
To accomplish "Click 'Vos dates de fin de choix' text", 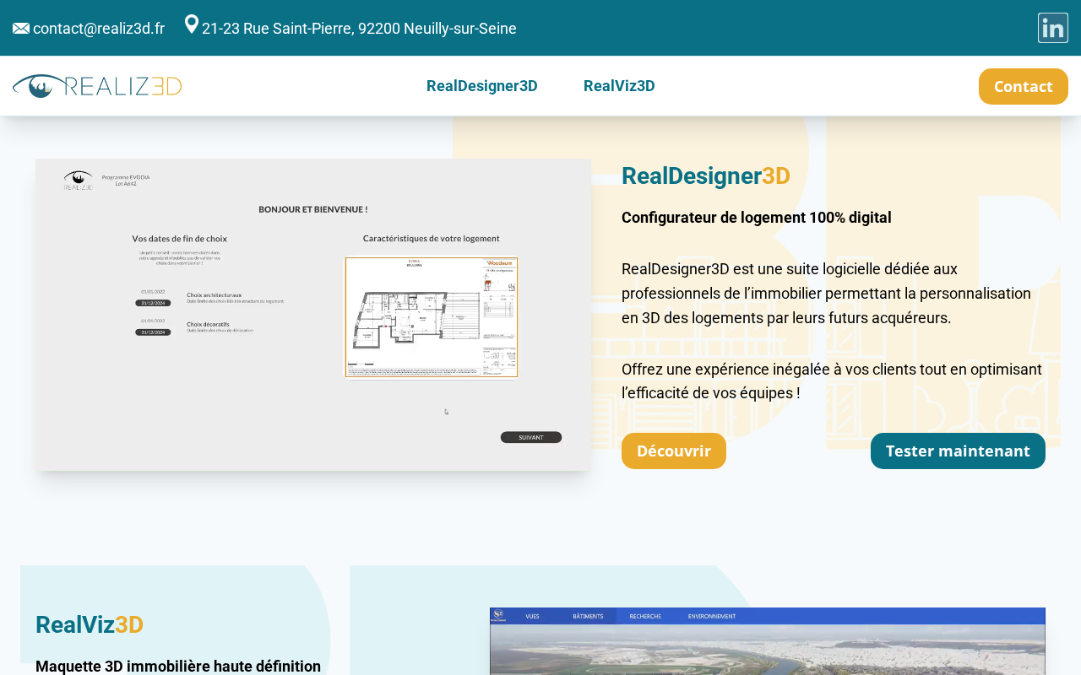I will [180, 239].
